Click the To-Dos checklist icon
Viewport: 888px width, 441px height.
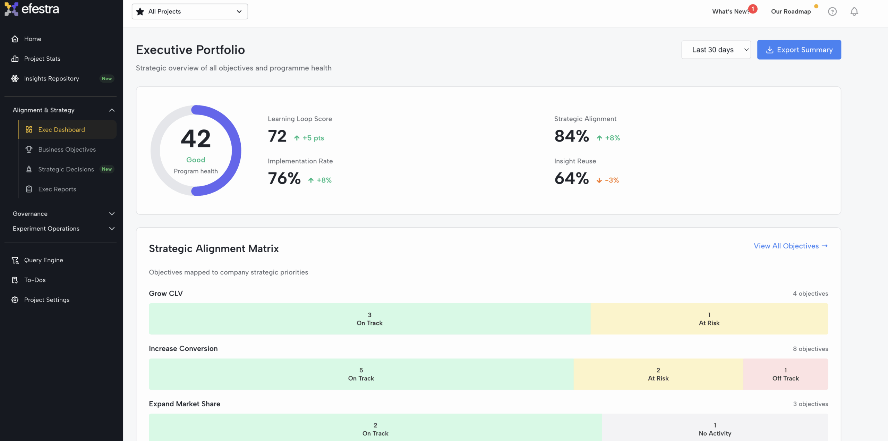[15, 280]
